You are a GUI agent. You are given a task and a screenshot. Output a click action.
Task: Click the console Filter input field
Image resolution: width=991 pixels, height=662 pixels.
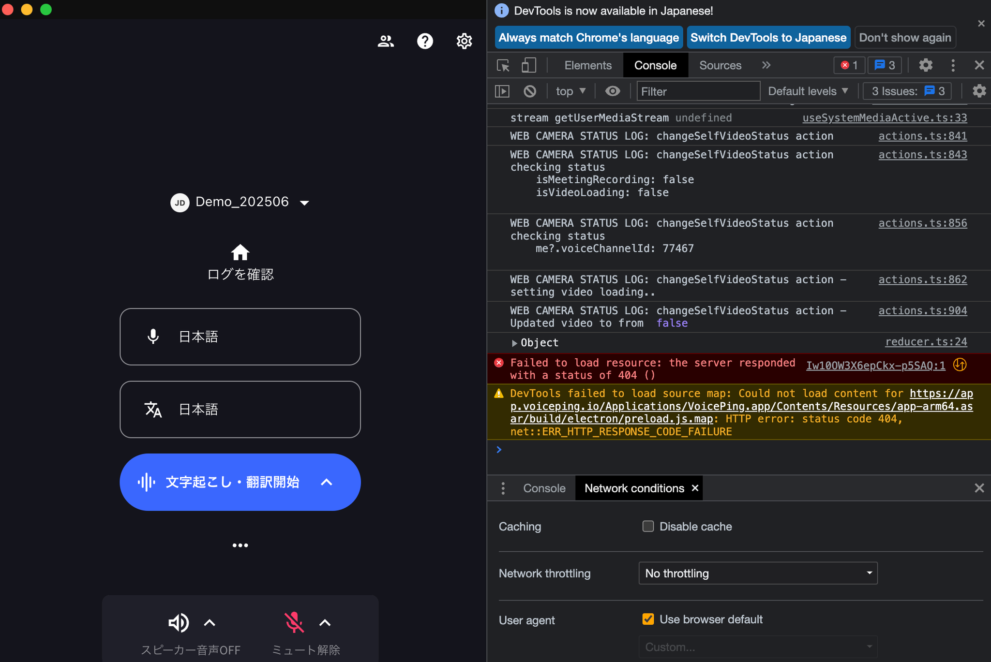(x=698, y=91)
